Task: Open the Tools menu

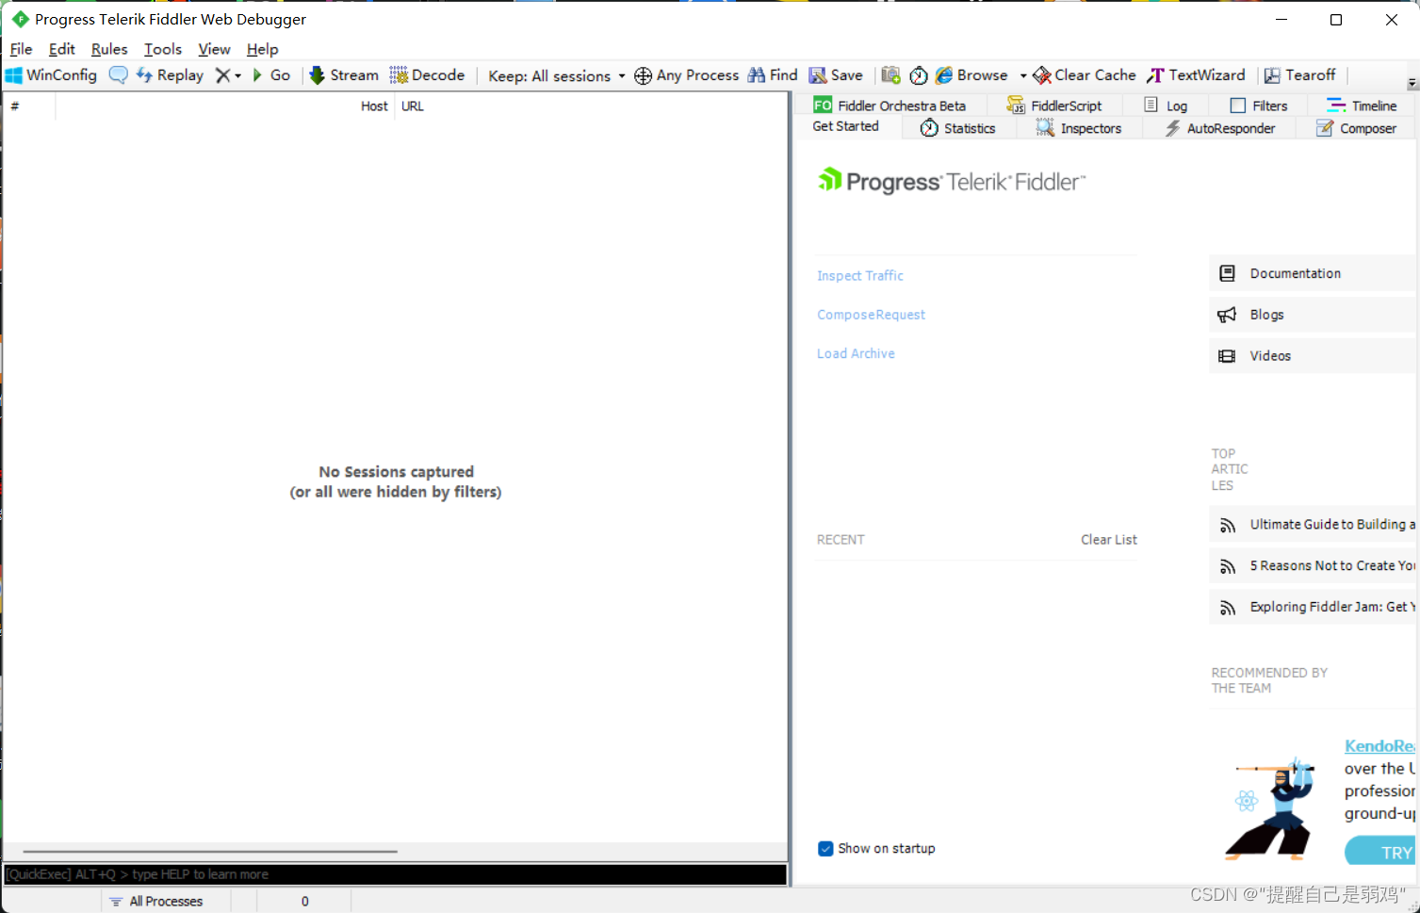Action: tap(163, 49)
